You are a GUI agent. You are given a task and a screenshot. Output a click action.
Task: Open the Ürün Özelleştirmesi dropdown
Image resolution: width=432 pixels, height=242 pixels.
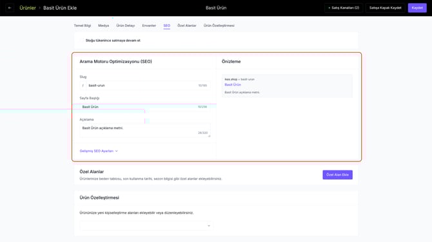point(146,225)
